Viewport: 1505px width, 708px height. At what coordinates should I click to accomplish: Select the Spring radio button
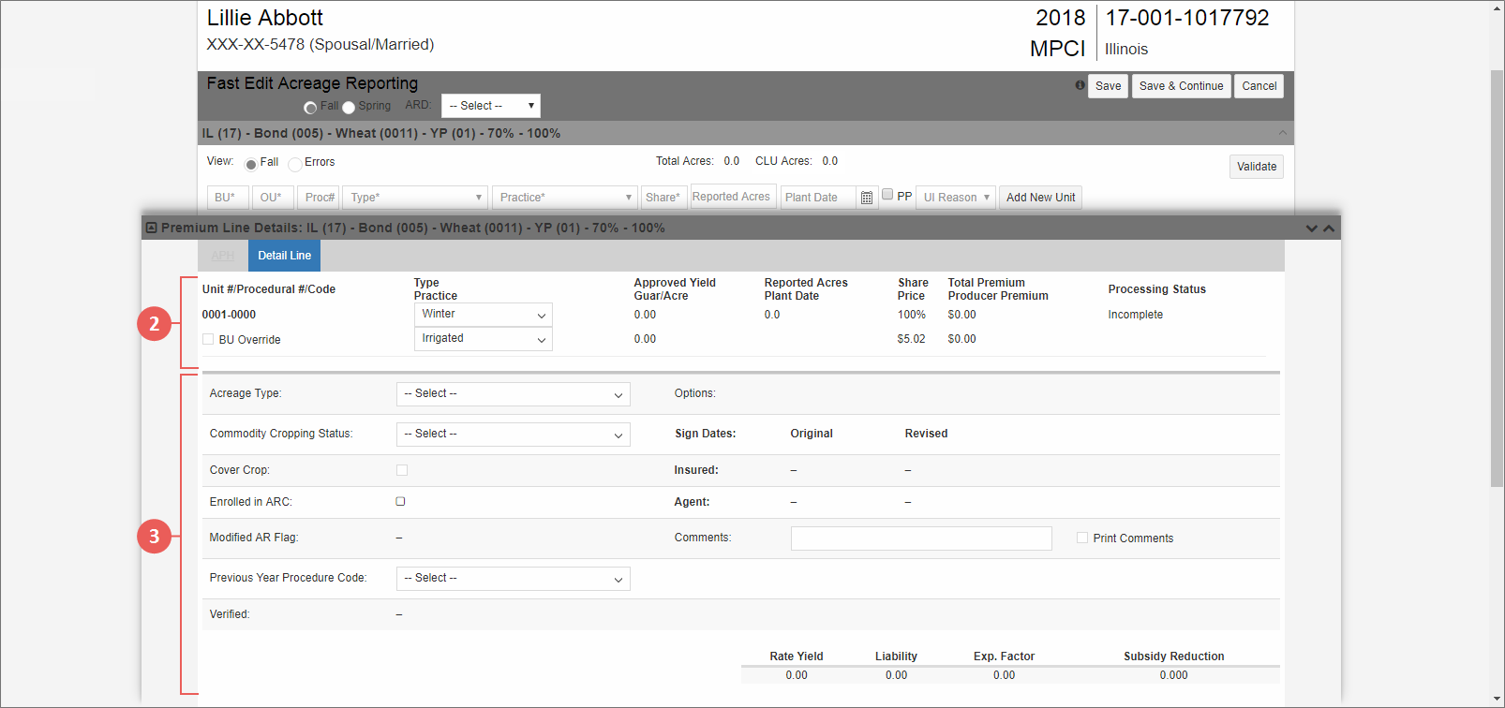click(349, 107)
